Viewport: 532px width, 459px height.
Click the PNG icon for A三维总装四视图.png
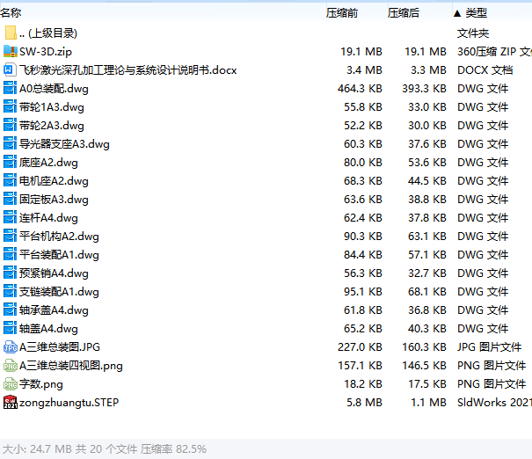[11, 365]
